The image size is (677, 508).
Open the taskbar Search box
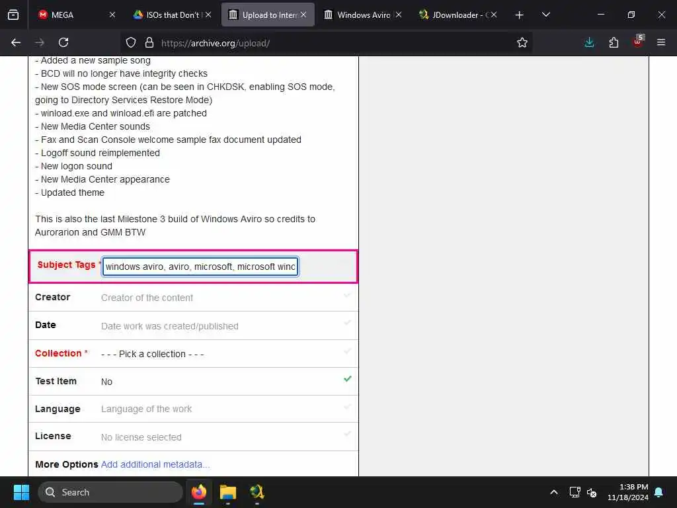(x=110, y=492)
